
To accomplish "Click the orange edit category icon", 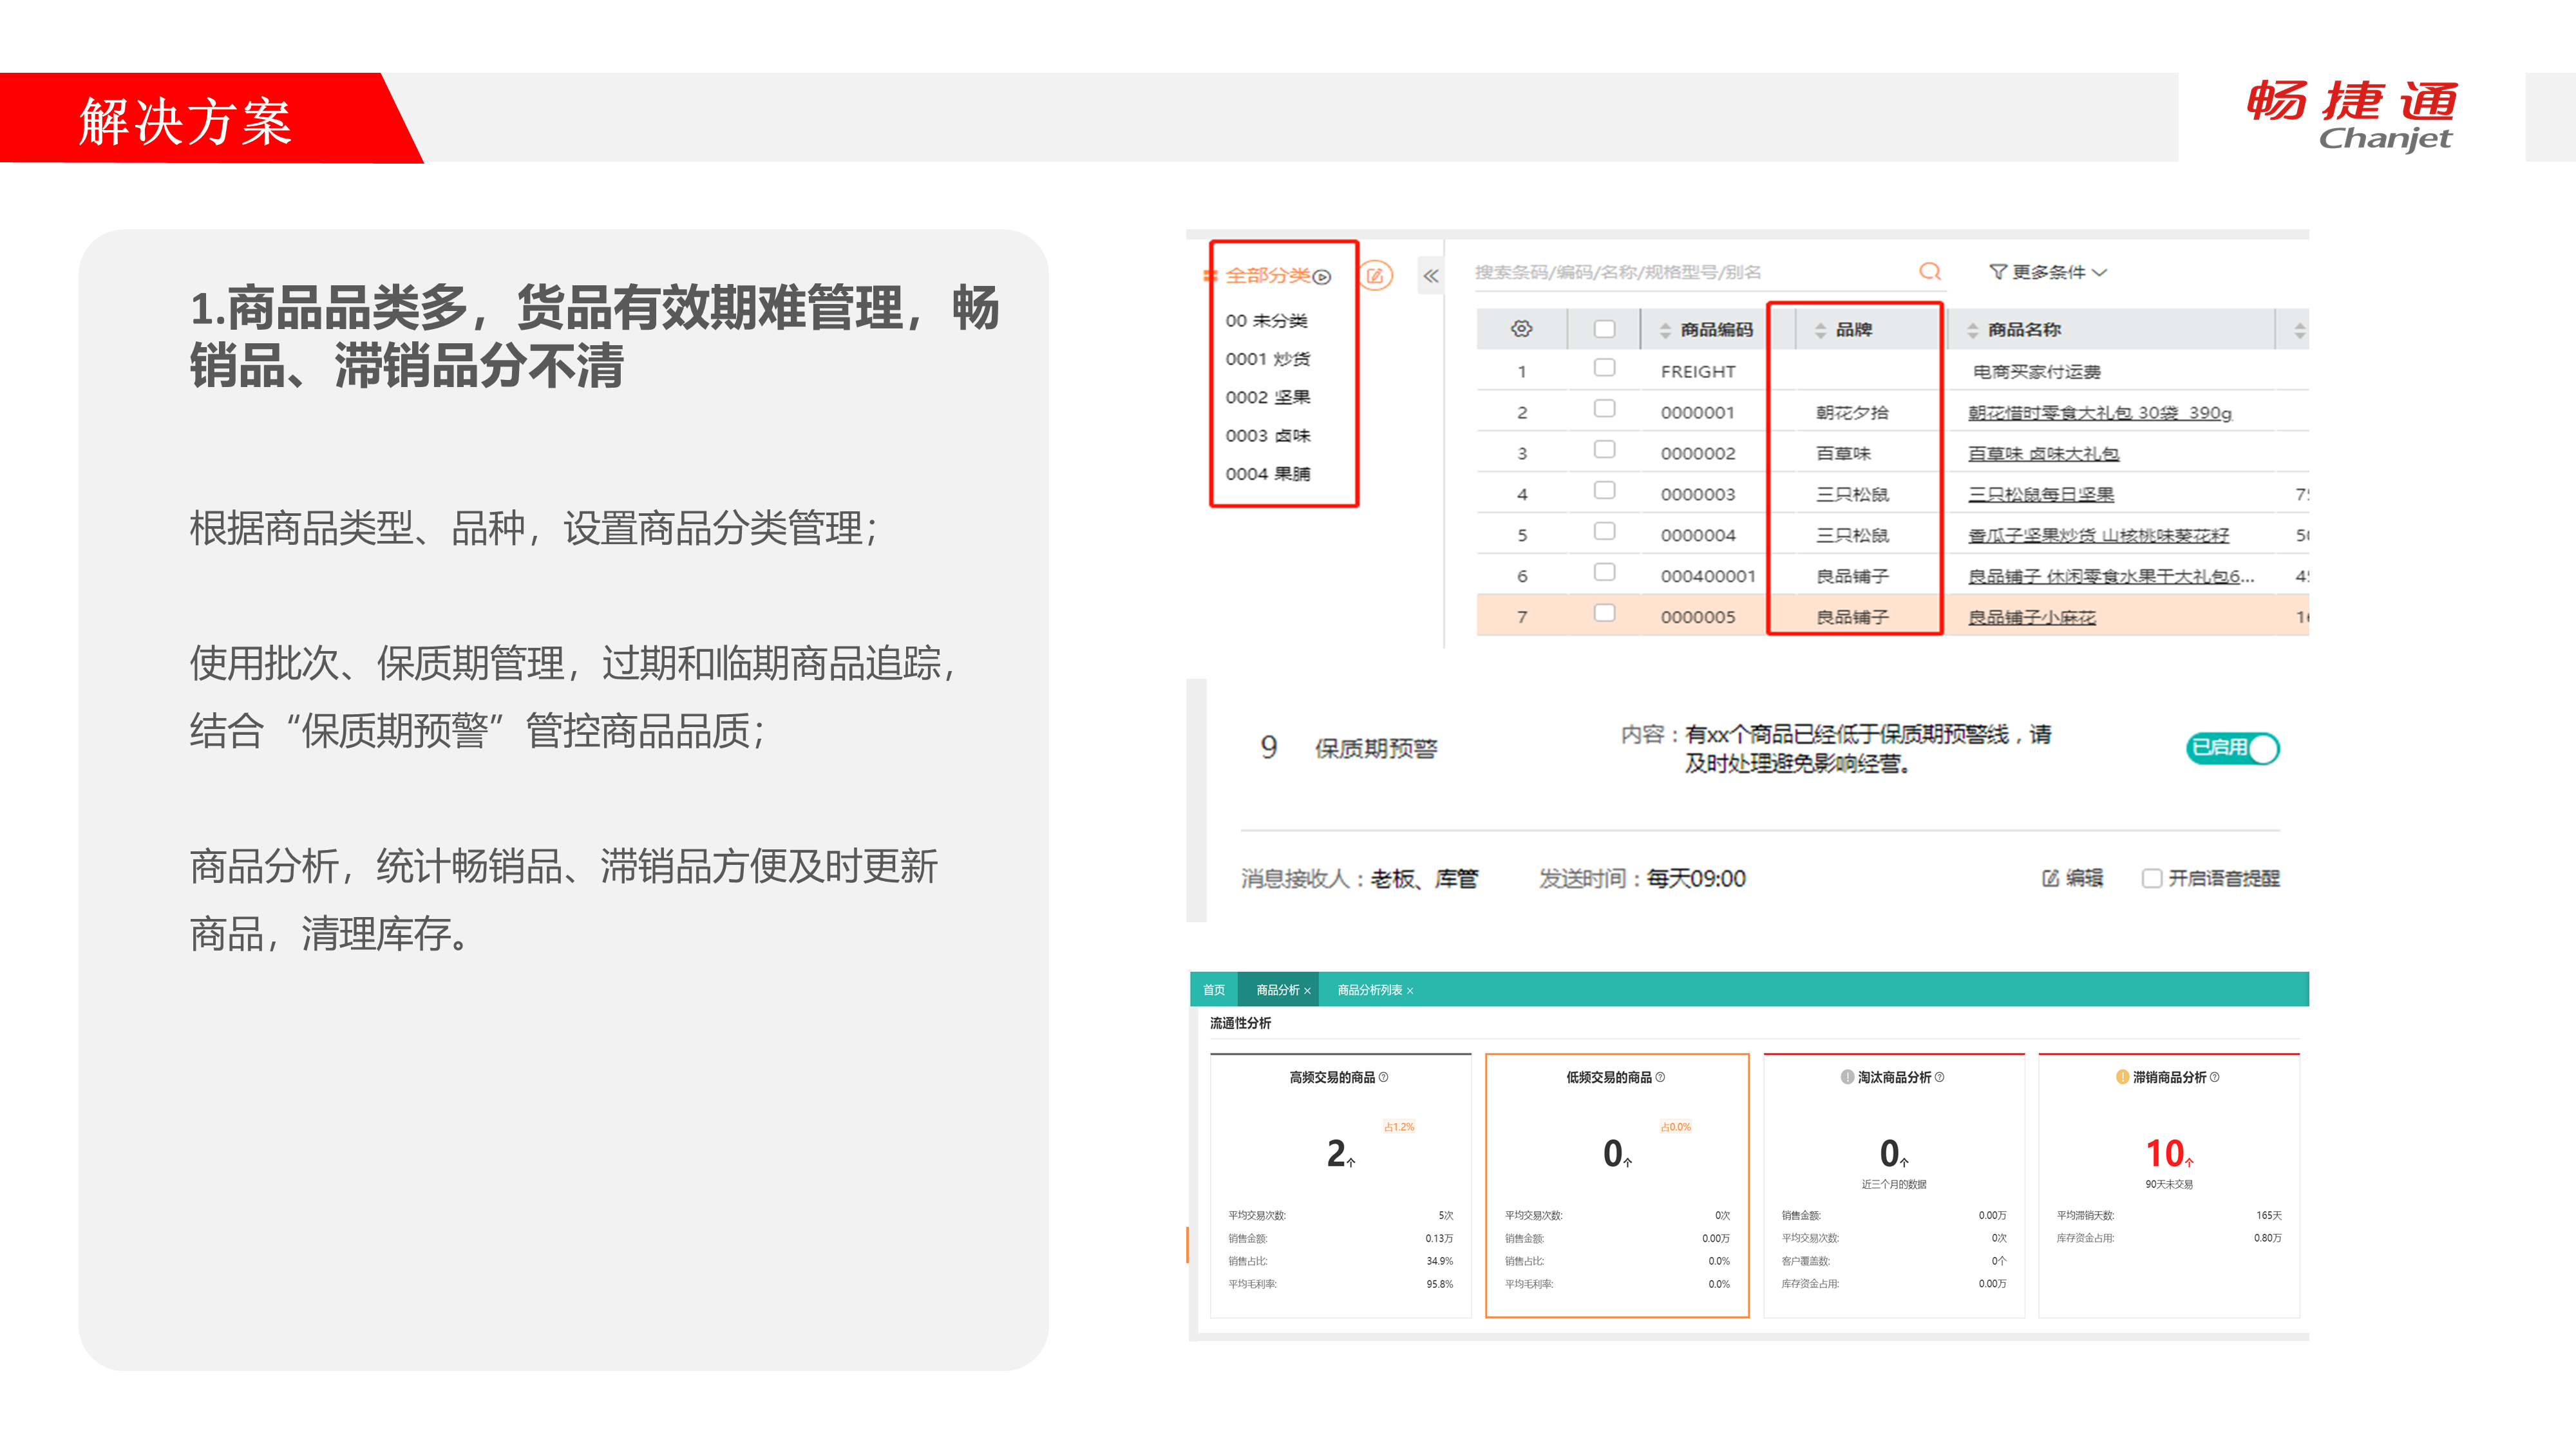I will (x=1375, y=276).
